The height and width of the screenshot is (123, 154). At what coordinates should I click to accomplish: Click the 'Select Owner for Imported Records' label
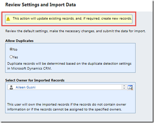click(x=35, y=80)
